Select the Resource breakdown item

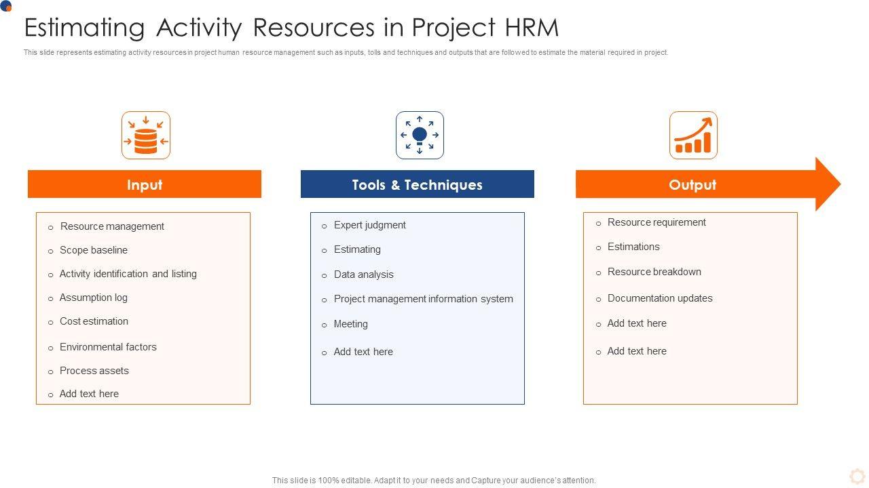point(654,272)
